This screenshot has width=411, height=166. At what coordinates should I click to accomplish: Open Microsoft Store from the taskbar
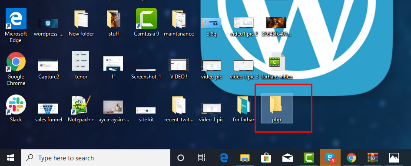pos(266,158)
